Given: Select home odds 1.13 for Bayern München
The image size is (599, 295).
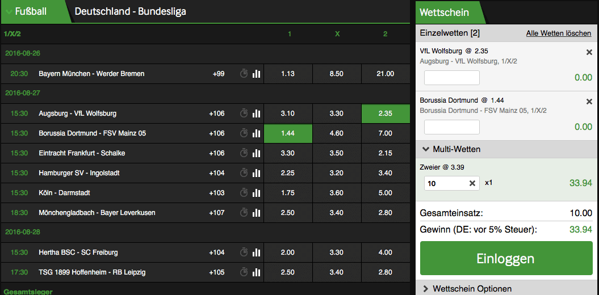Looking at the screenshot, I should (x=288, y=74).
